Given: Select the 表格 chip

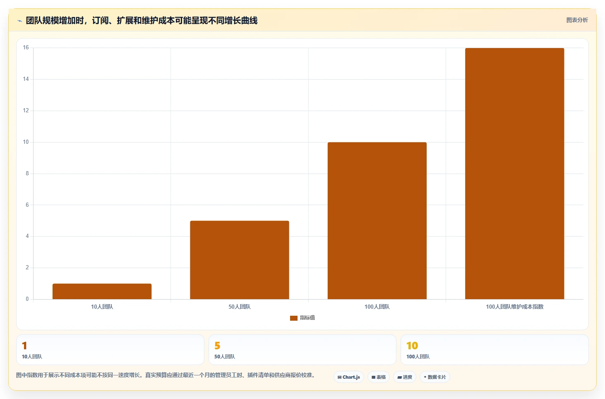Looking at the screenshot, I should [379, 377].
